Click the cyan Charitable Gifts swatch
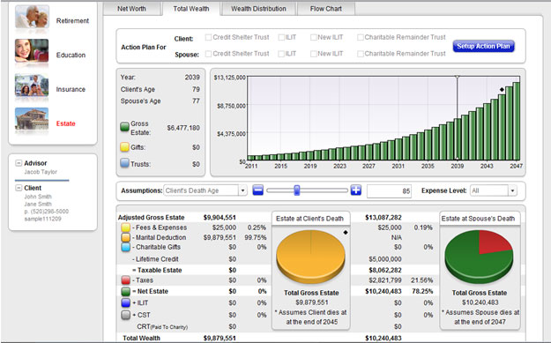Screen dimensions: 551x343 click(x=126, y=247)
